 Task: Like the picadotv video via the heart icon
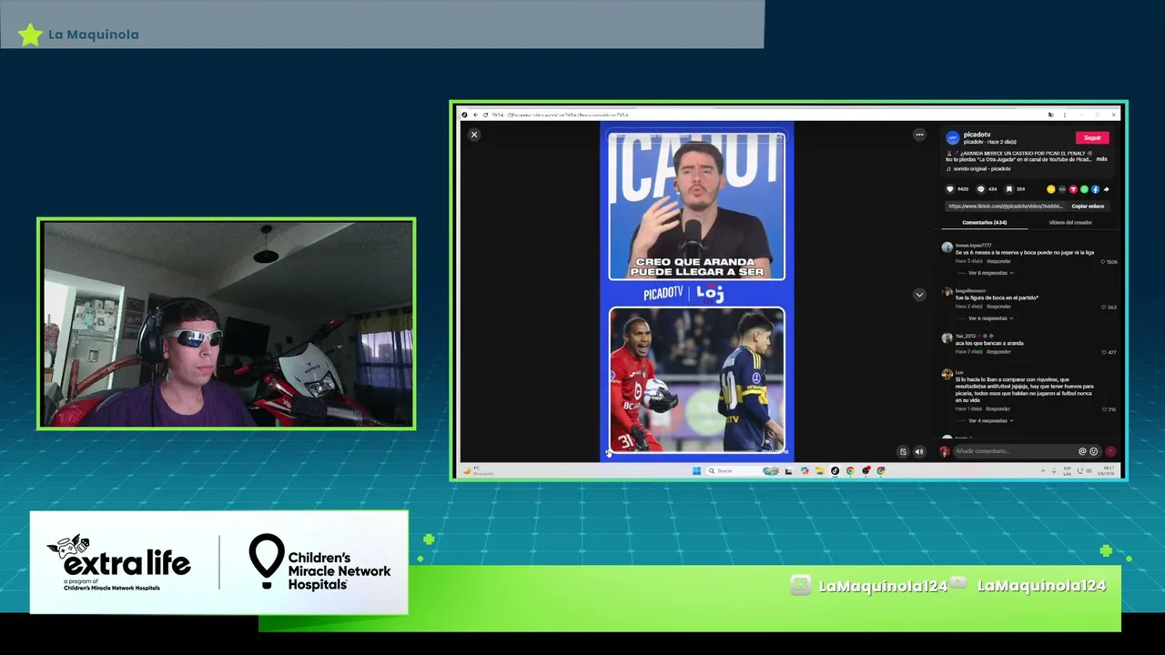click(950, 189)
